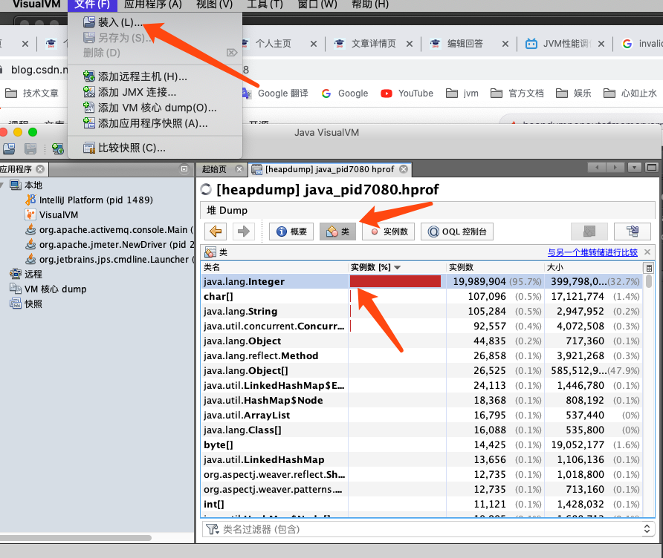
Task: Open the 工具 (T) menu
Action: [265, 4]
